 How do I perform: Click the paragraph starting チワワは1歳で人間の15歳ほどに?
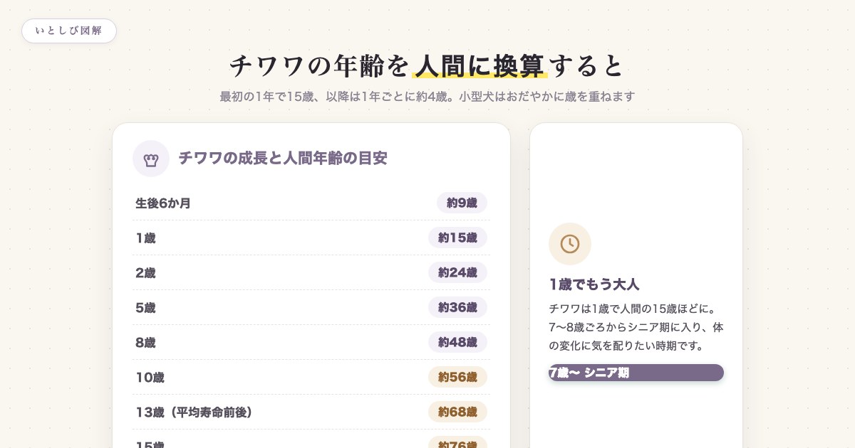[636, 328]
